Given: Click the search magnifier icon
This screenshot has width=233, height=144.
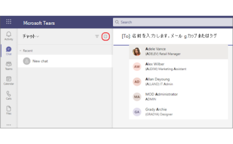Looking at the screenshot, I should [x=117, y=22].
